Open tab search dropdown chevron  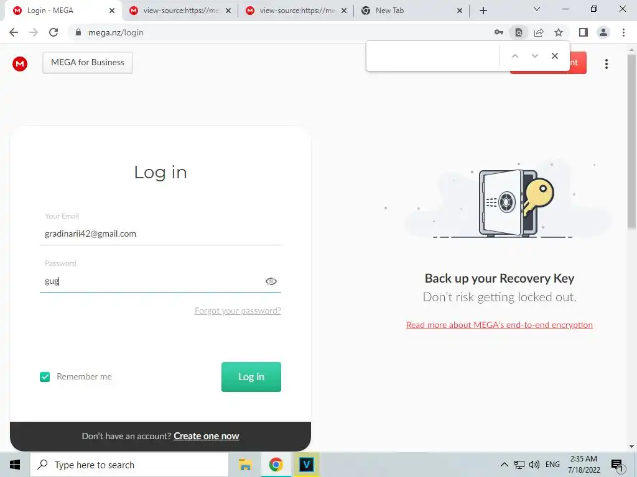pos(537,9)
